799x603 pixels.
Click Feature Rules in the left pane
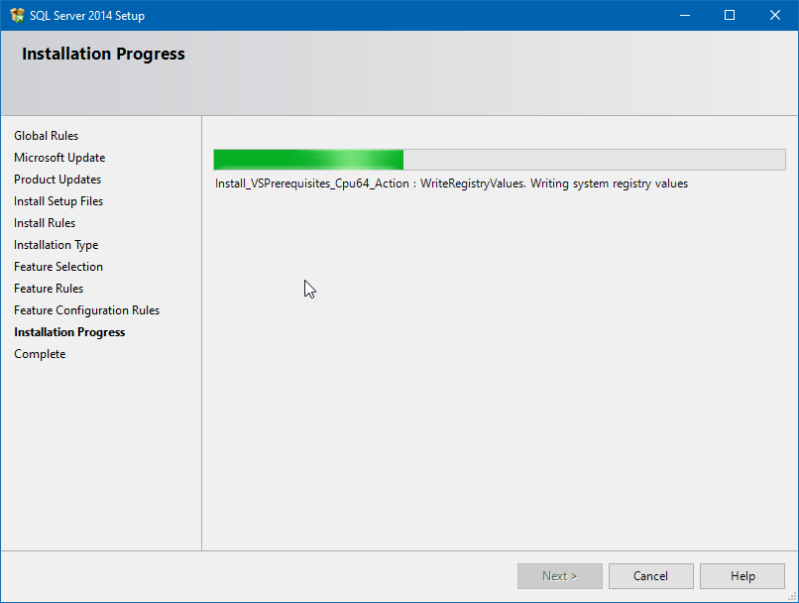(x=49, y=288)
